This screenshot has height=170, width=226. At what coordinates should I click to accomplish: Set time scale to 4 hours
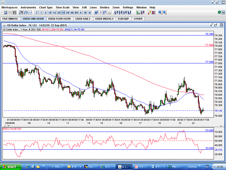point(72,13)
